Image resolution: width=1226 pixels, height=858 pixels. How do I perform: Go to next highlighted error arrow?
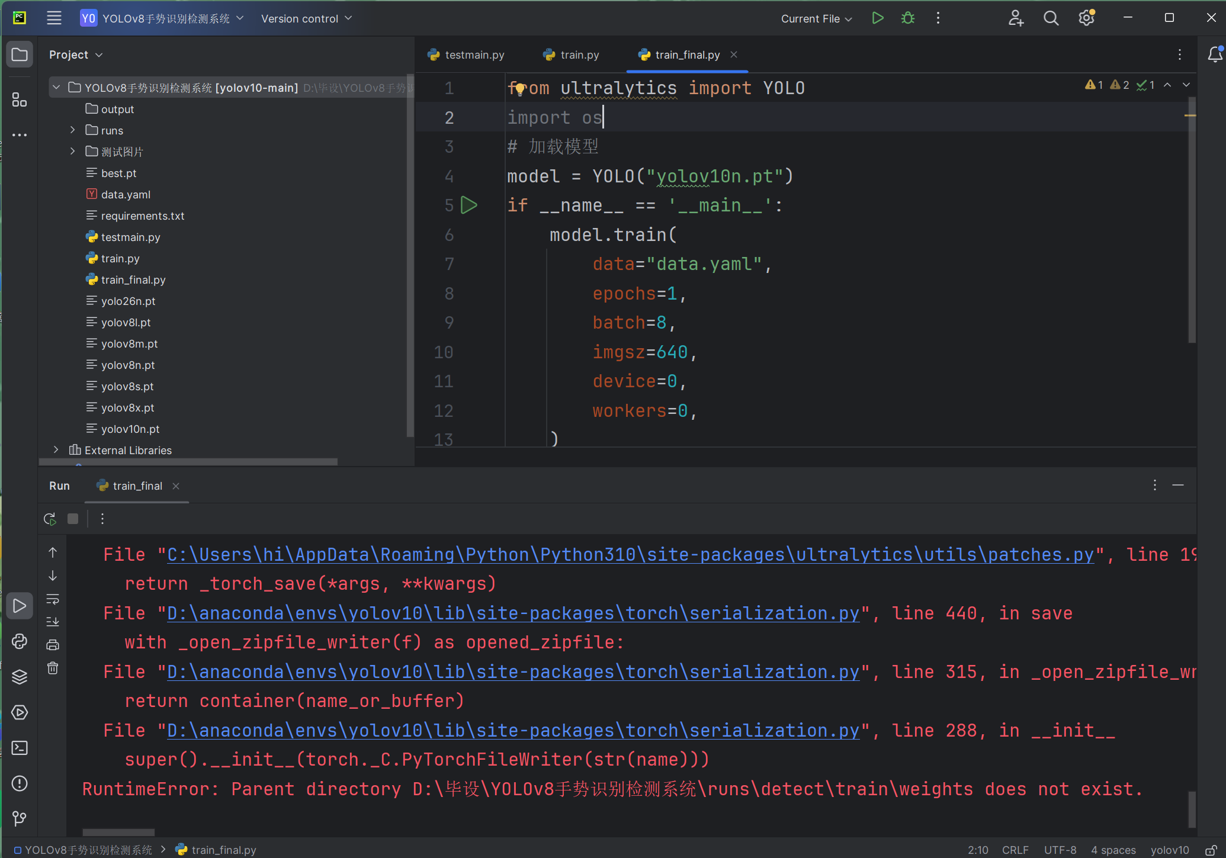pos(1186,85)
